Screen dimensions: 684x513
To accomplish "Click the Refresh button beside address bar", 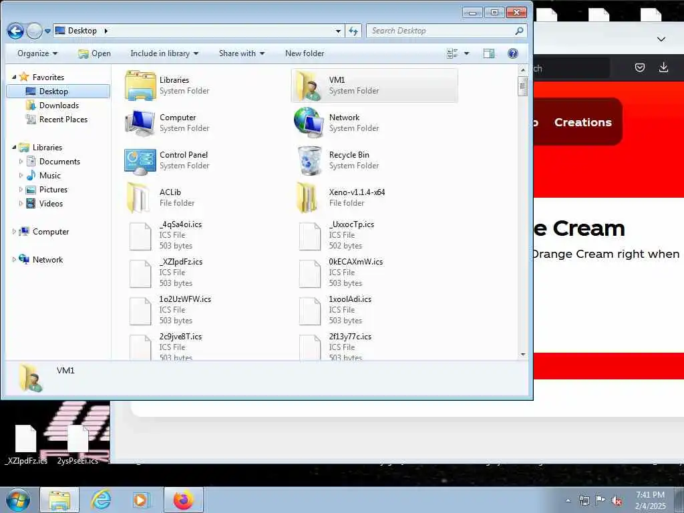I will [x=353, y=31].
